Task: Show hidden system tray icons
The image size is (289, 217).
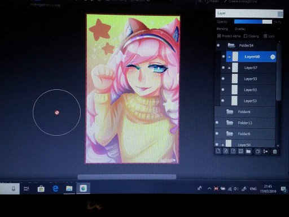Action: [209, 188]
